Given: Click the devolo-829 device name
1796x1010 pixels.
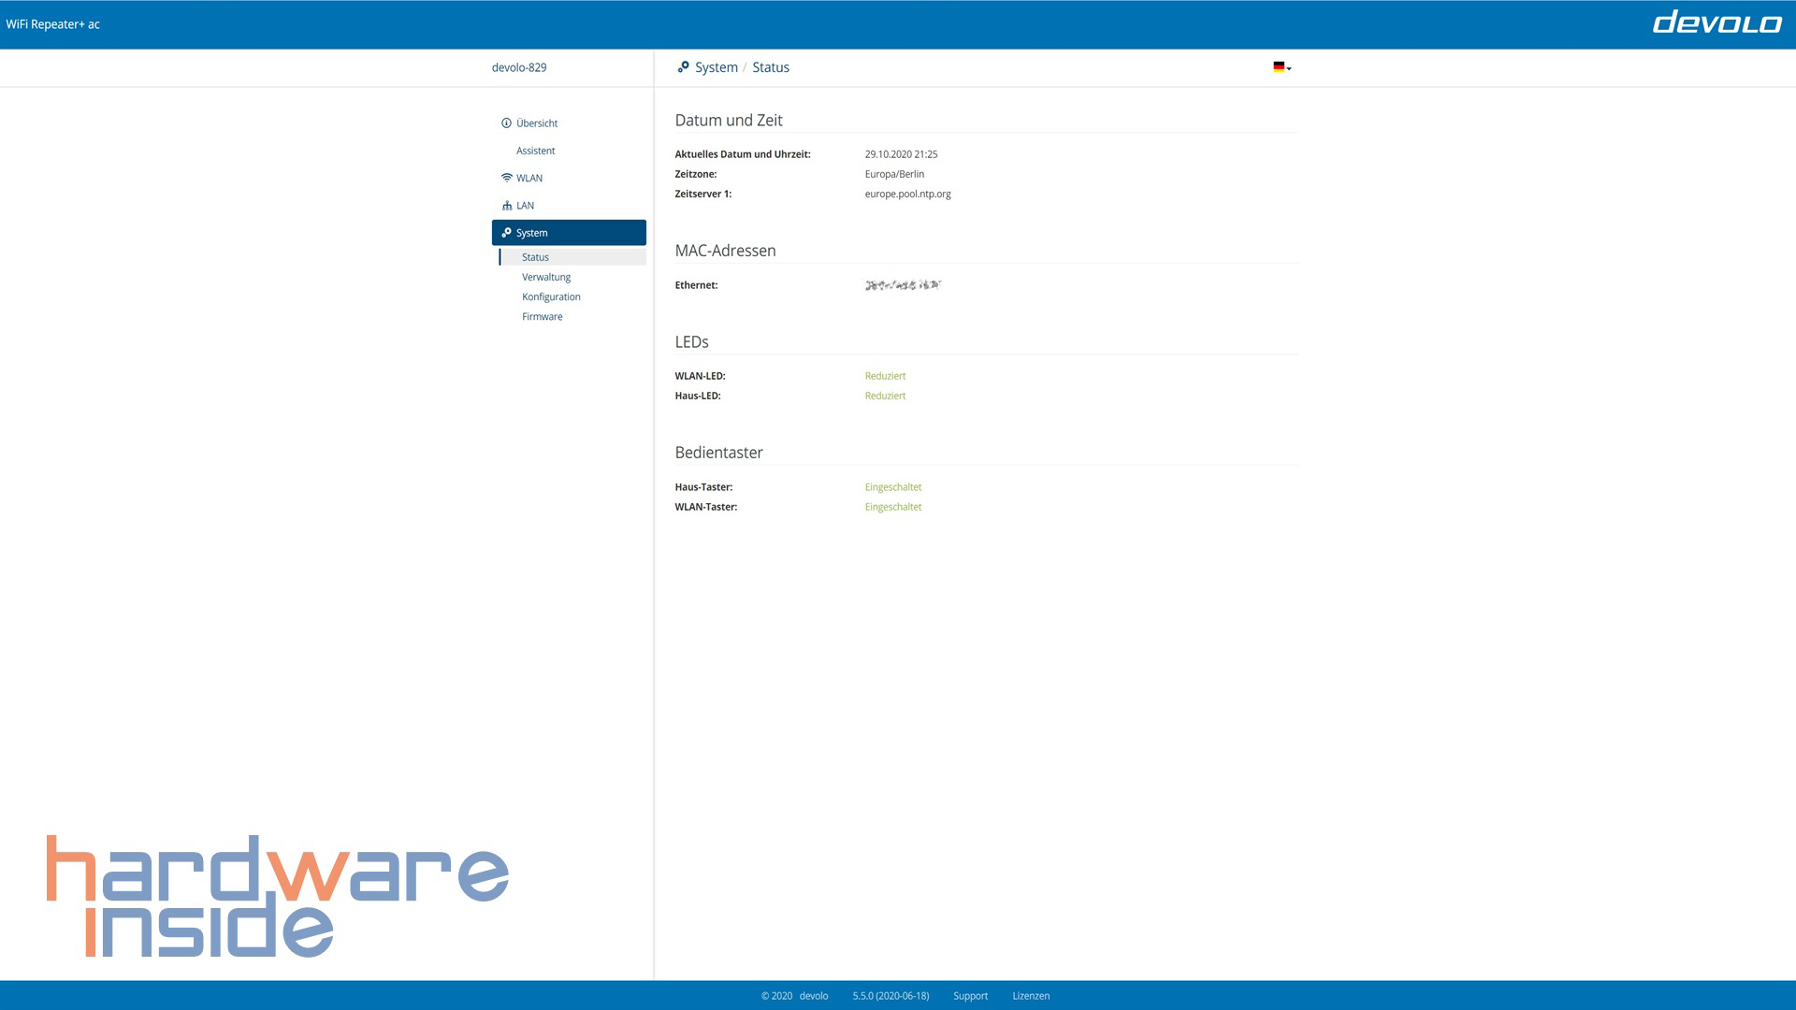Looking at the screenshot, I should coord(519,67).
